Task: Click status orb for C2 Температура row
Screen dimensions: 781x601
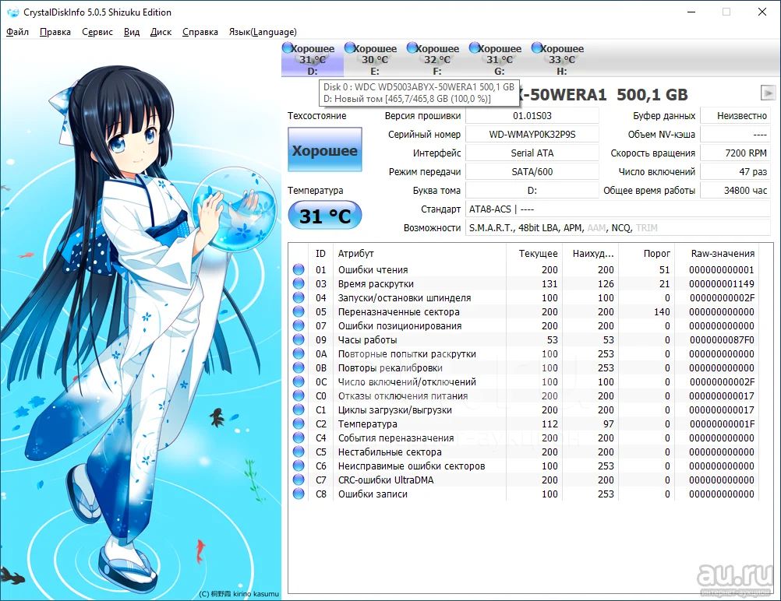Action: (x=299, y=424)
